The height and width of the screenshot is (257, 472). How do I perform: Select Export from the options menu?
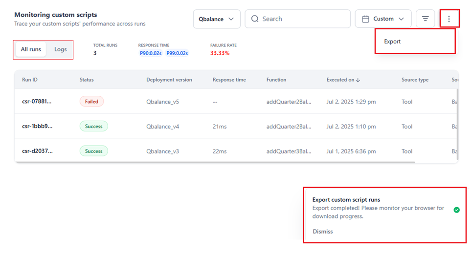pos(392,42)
